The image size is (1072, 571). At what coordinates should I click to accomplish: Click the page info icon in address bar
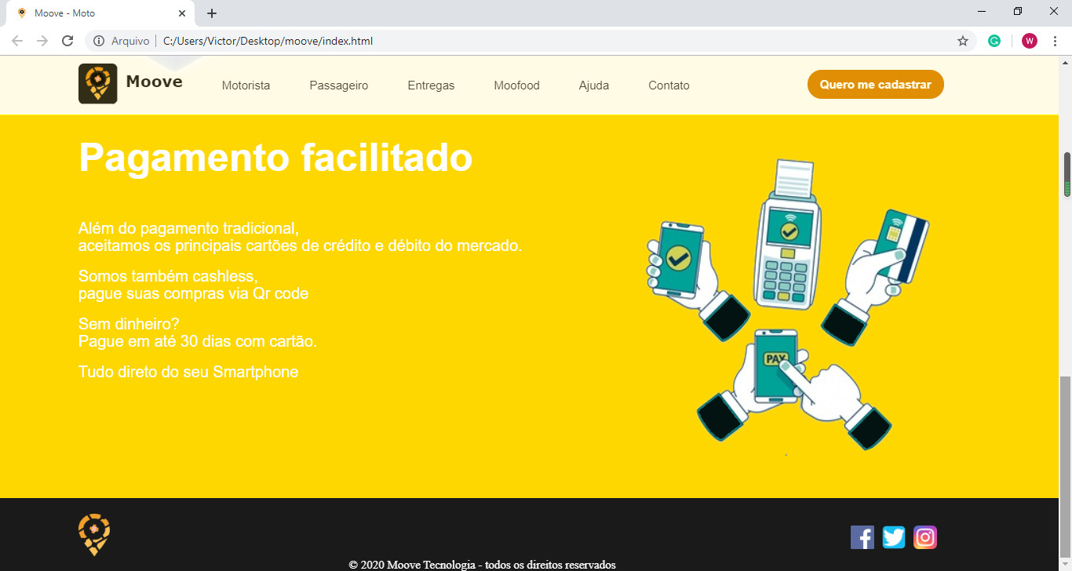tap(98, 41)
